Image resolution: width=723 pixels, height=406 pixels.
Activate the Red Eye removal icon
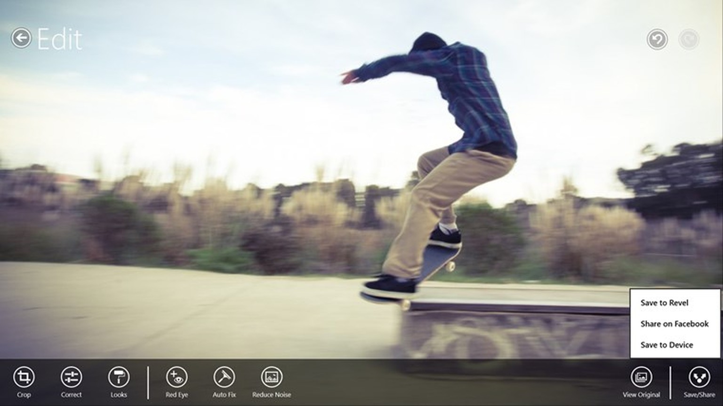point(177,377)
